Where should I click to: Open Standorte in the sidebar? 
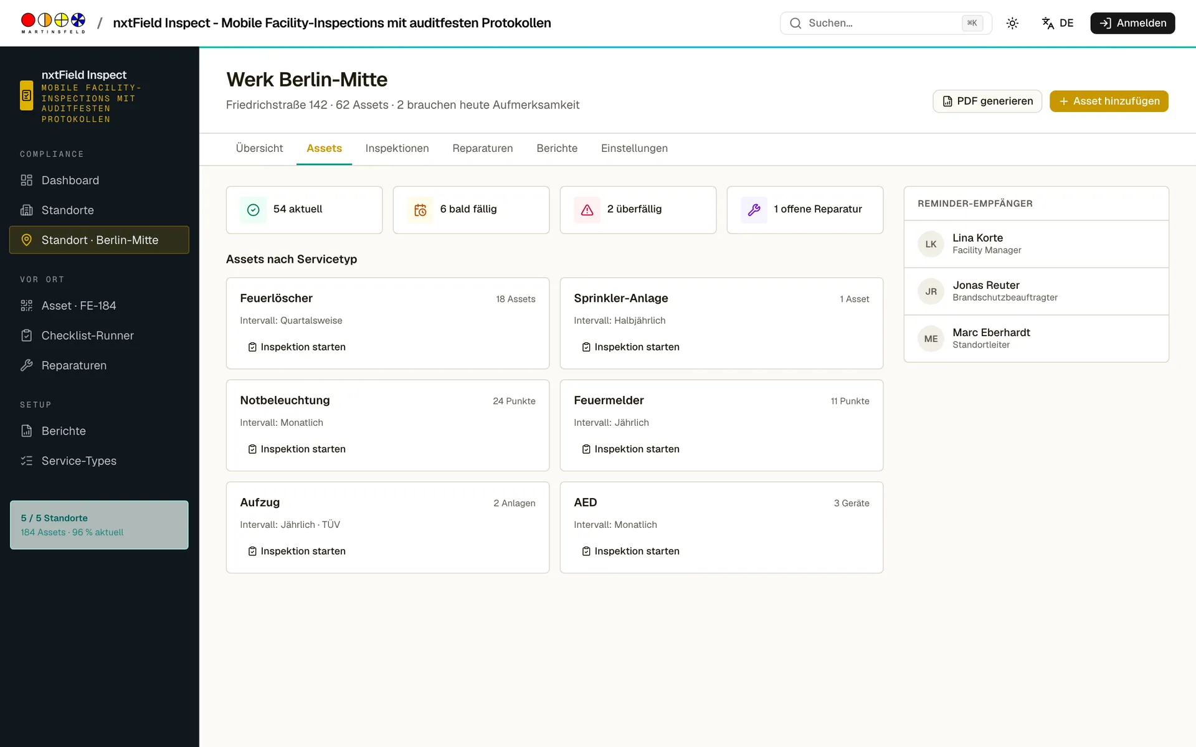[x=99, y=210]
